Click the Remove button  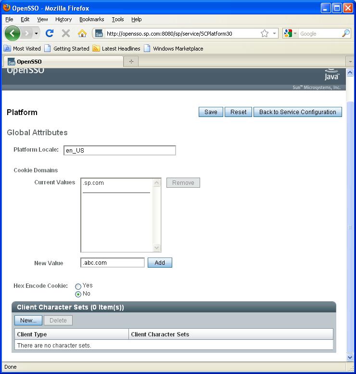pos(183,183)
